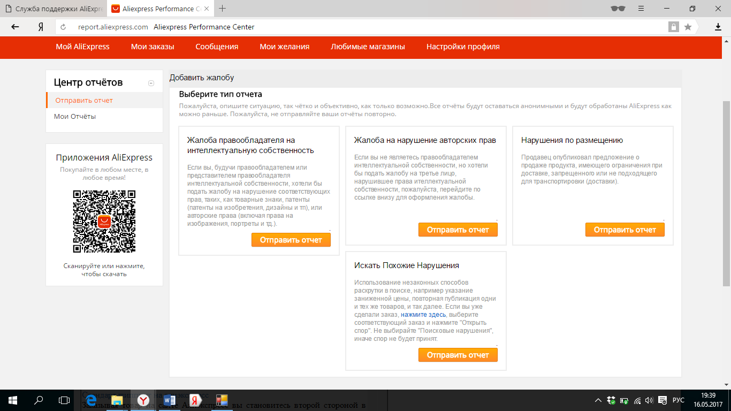Open the downloads arrow icon

point(718,27)
